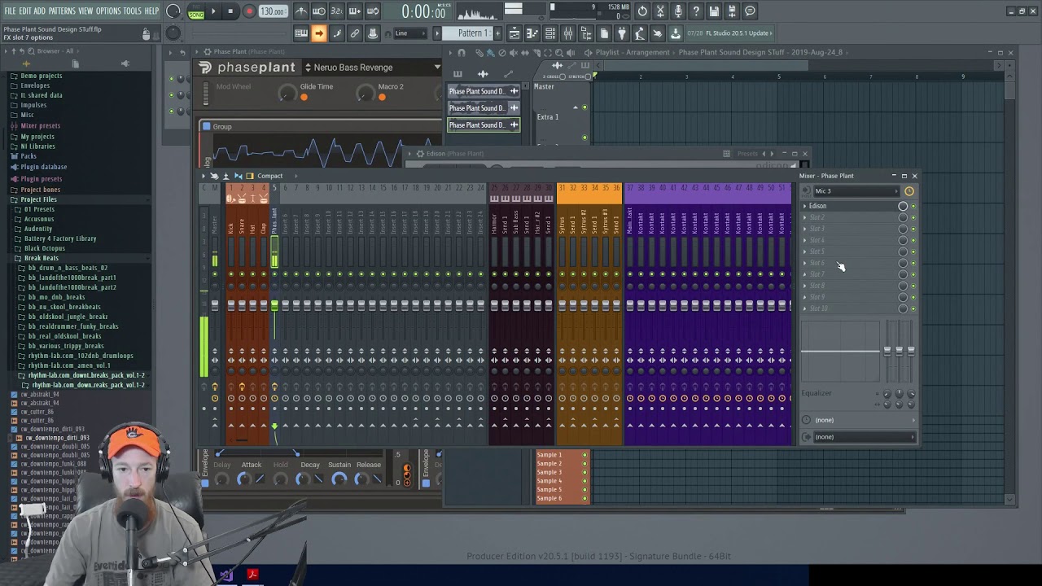
Task: Open the project picker copy icon
Action: tap(604, 33)
